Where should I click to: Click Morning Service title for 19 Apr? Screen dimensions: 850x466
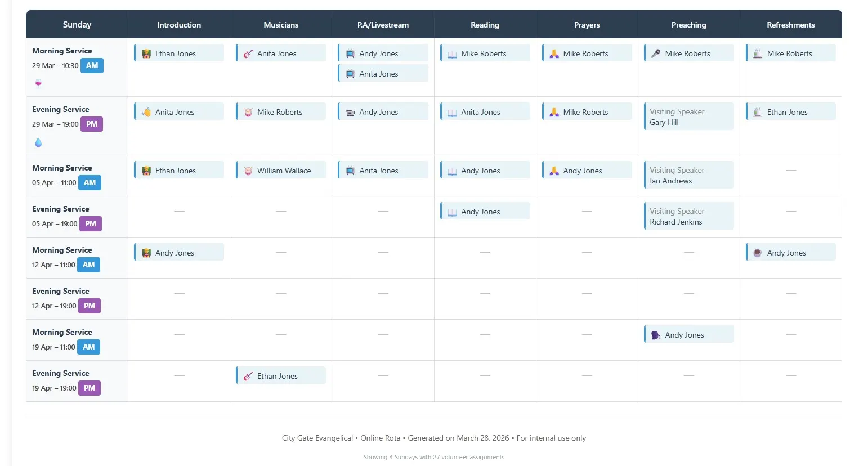(62, 332)
